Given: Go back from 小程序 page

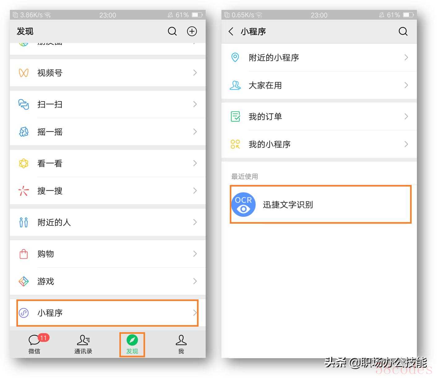Looking at the screenshot, I should pyautogui.click(x=231, y=31).
